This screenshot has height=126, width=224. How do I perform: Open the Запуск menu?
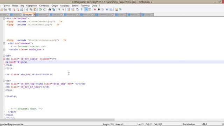75,6
